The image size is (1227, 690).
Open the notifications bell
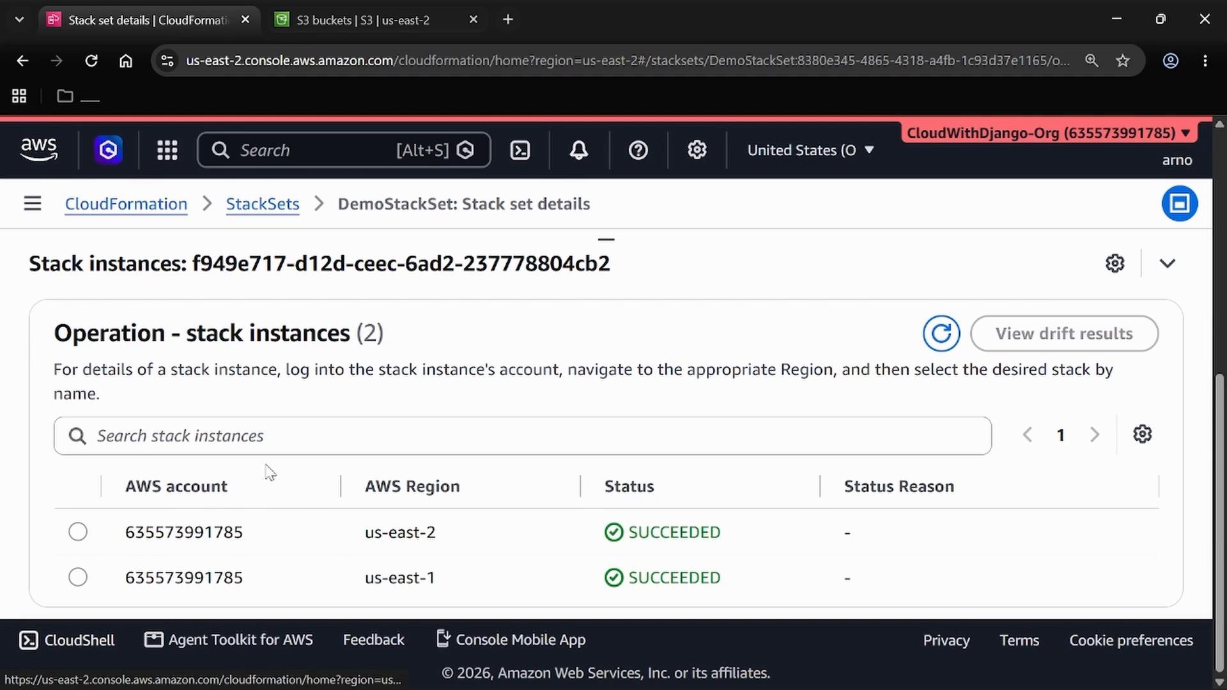pos(579,150)
